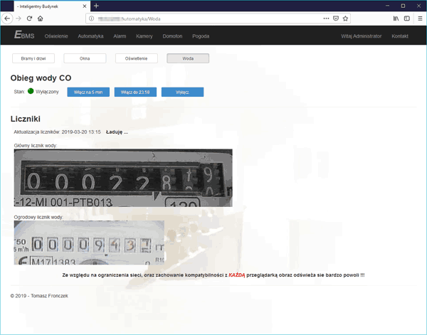This screenshot has width=427, height=335.
Task: Go to the browser home page icon
Action: (41, 18)
